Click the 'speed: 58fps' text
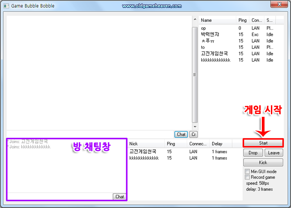The width and height of the screenshot is (291, 208). [x=257, y=183]
